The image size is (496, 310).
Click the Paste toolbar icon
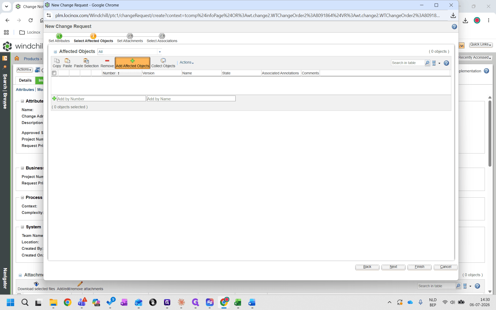click(x=67, y=61)
